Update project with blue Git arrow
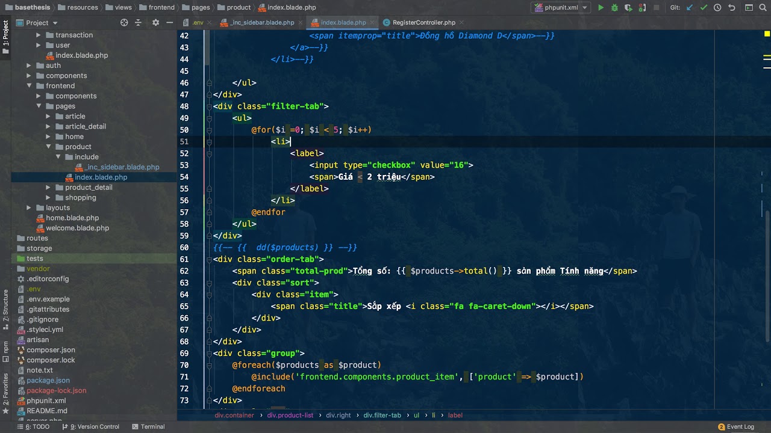 point(690,8)
